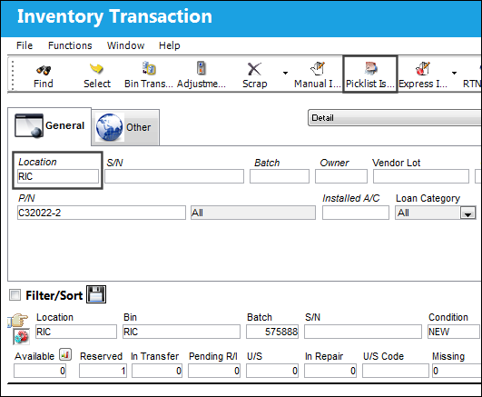Click the red gears icon below the hand

pos(22,337)
